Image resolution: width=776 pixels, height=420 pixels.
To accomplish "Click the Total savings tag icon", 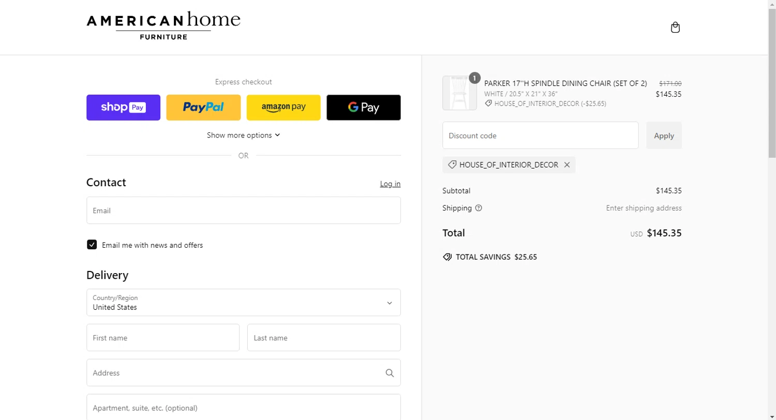I will pos(447,257).
